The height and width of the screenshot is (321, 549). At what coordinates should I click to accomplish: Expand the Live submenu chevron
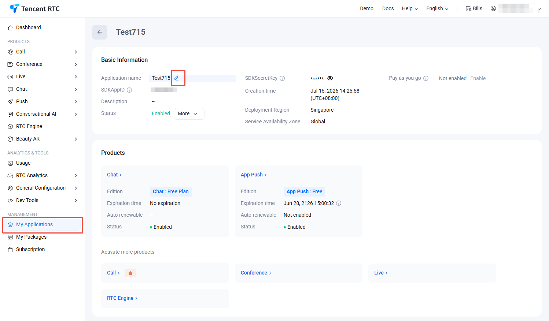tap(76, 77)
